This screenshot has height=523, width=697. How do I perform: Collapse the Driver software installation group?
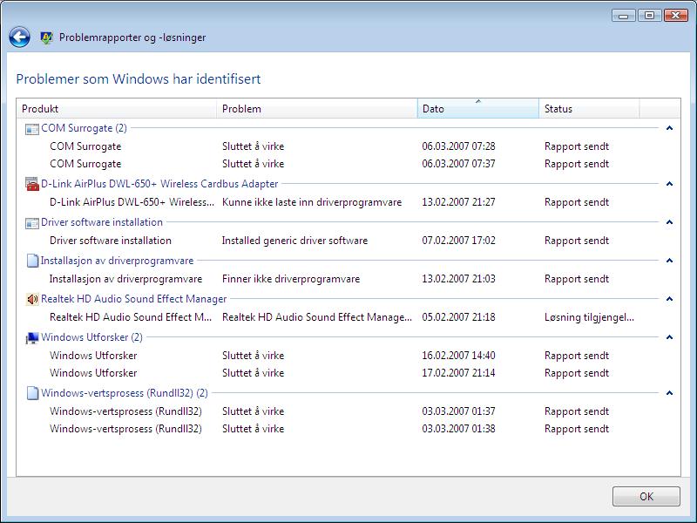(669, 222)
